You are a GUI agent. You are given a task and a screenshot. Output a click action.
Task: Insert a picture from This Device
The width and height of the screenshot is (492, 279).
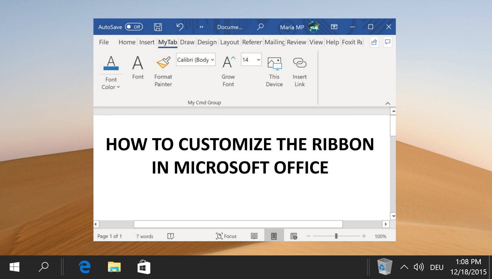coord(274,63)
